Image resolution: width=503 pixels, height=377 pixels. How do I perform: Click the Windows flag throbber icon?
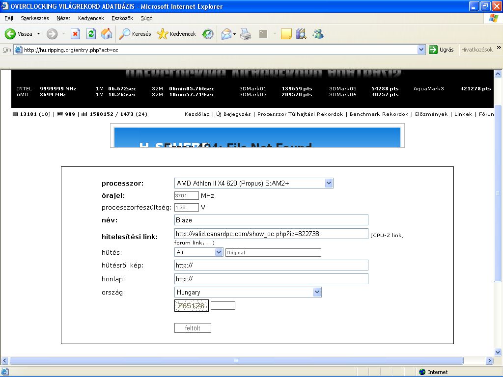click(493, 18)
